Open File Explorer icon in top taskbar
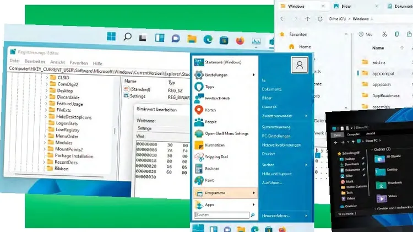The width and height of the screenshot is (413, 232). click(x=192, y=39)
